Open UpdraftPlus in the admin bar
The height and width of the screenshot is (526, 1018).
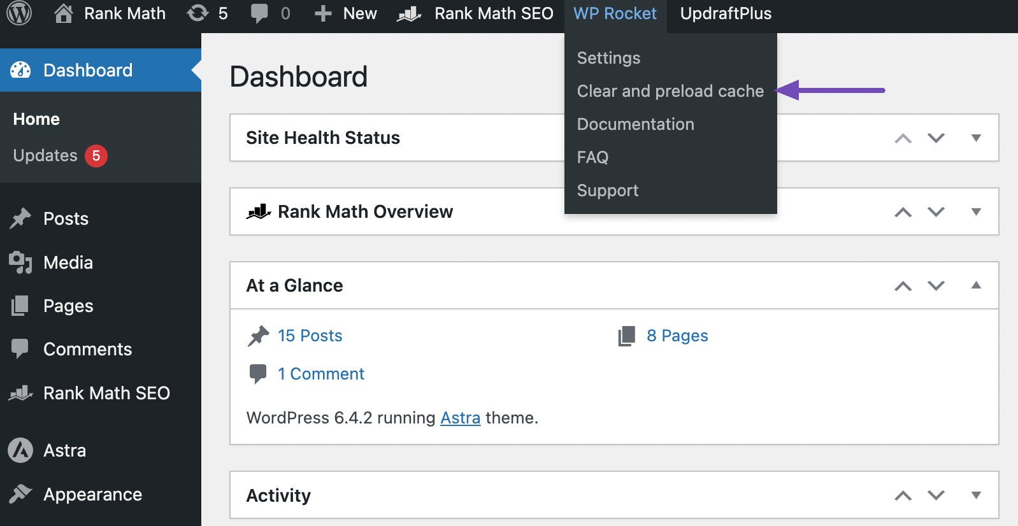coord(726,13)
